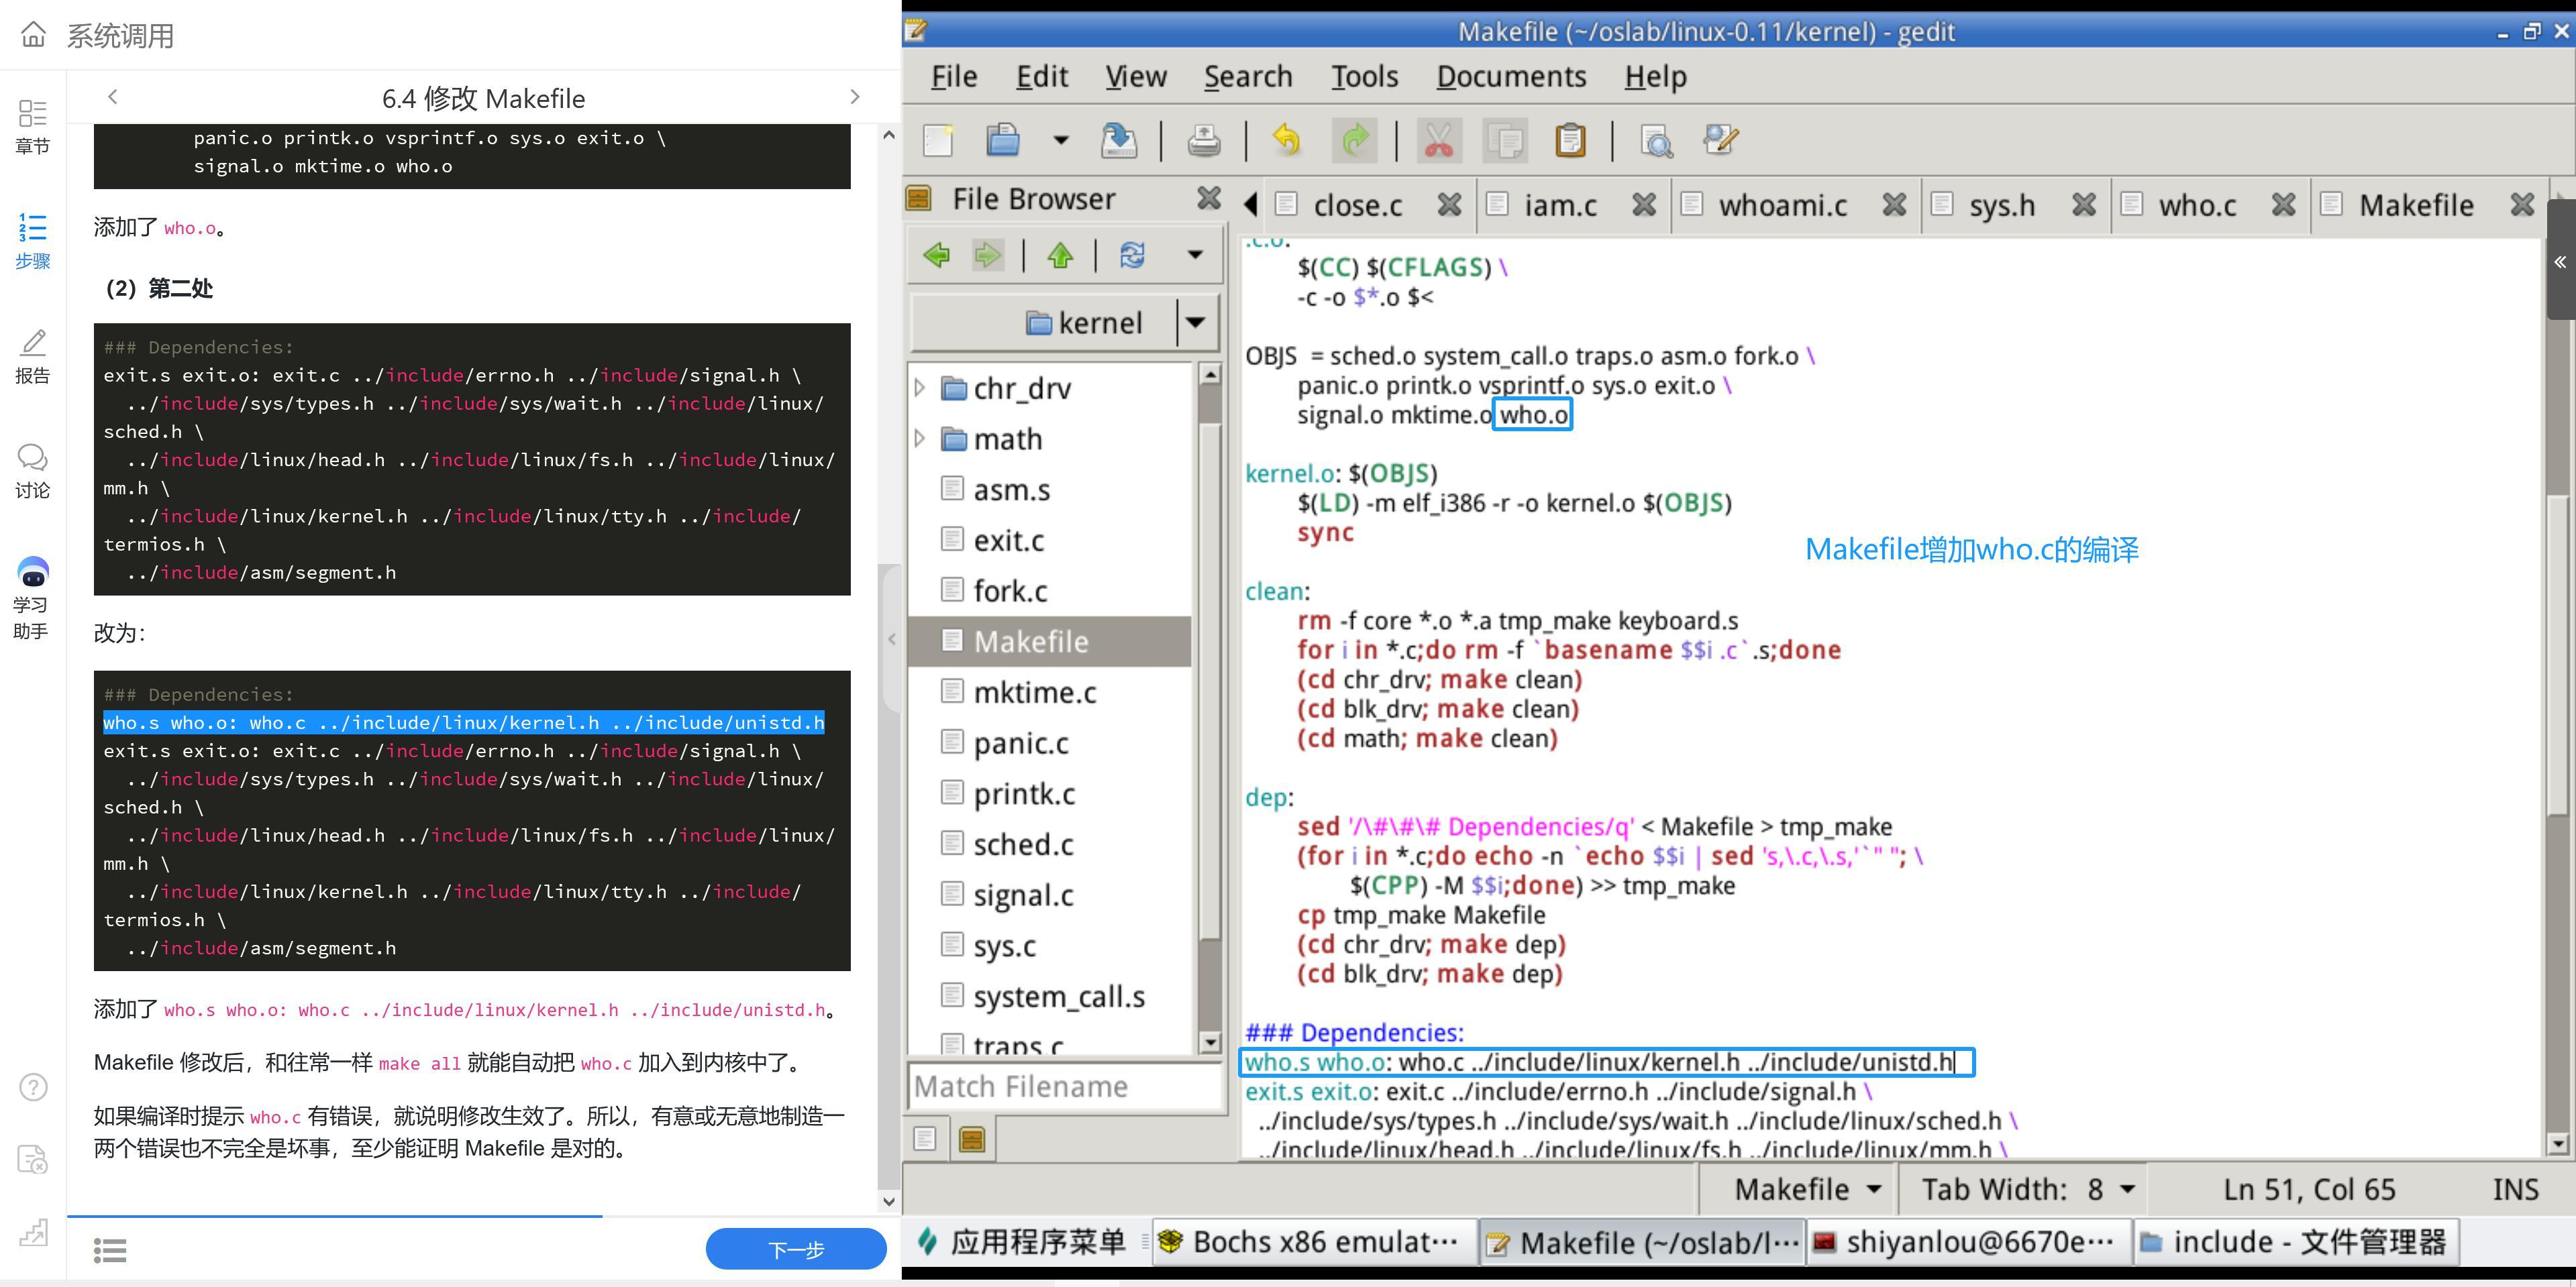Image resolution: width=2576 pixels, height=1287 pixels.
Task: Select the 步骤 steps sidebar icon
Action: pos(32,241)
